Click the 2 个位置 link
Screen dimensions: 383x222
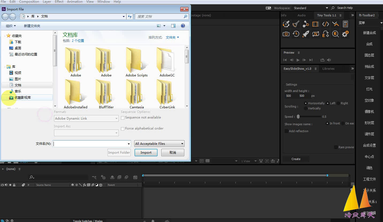pos(78,41)
